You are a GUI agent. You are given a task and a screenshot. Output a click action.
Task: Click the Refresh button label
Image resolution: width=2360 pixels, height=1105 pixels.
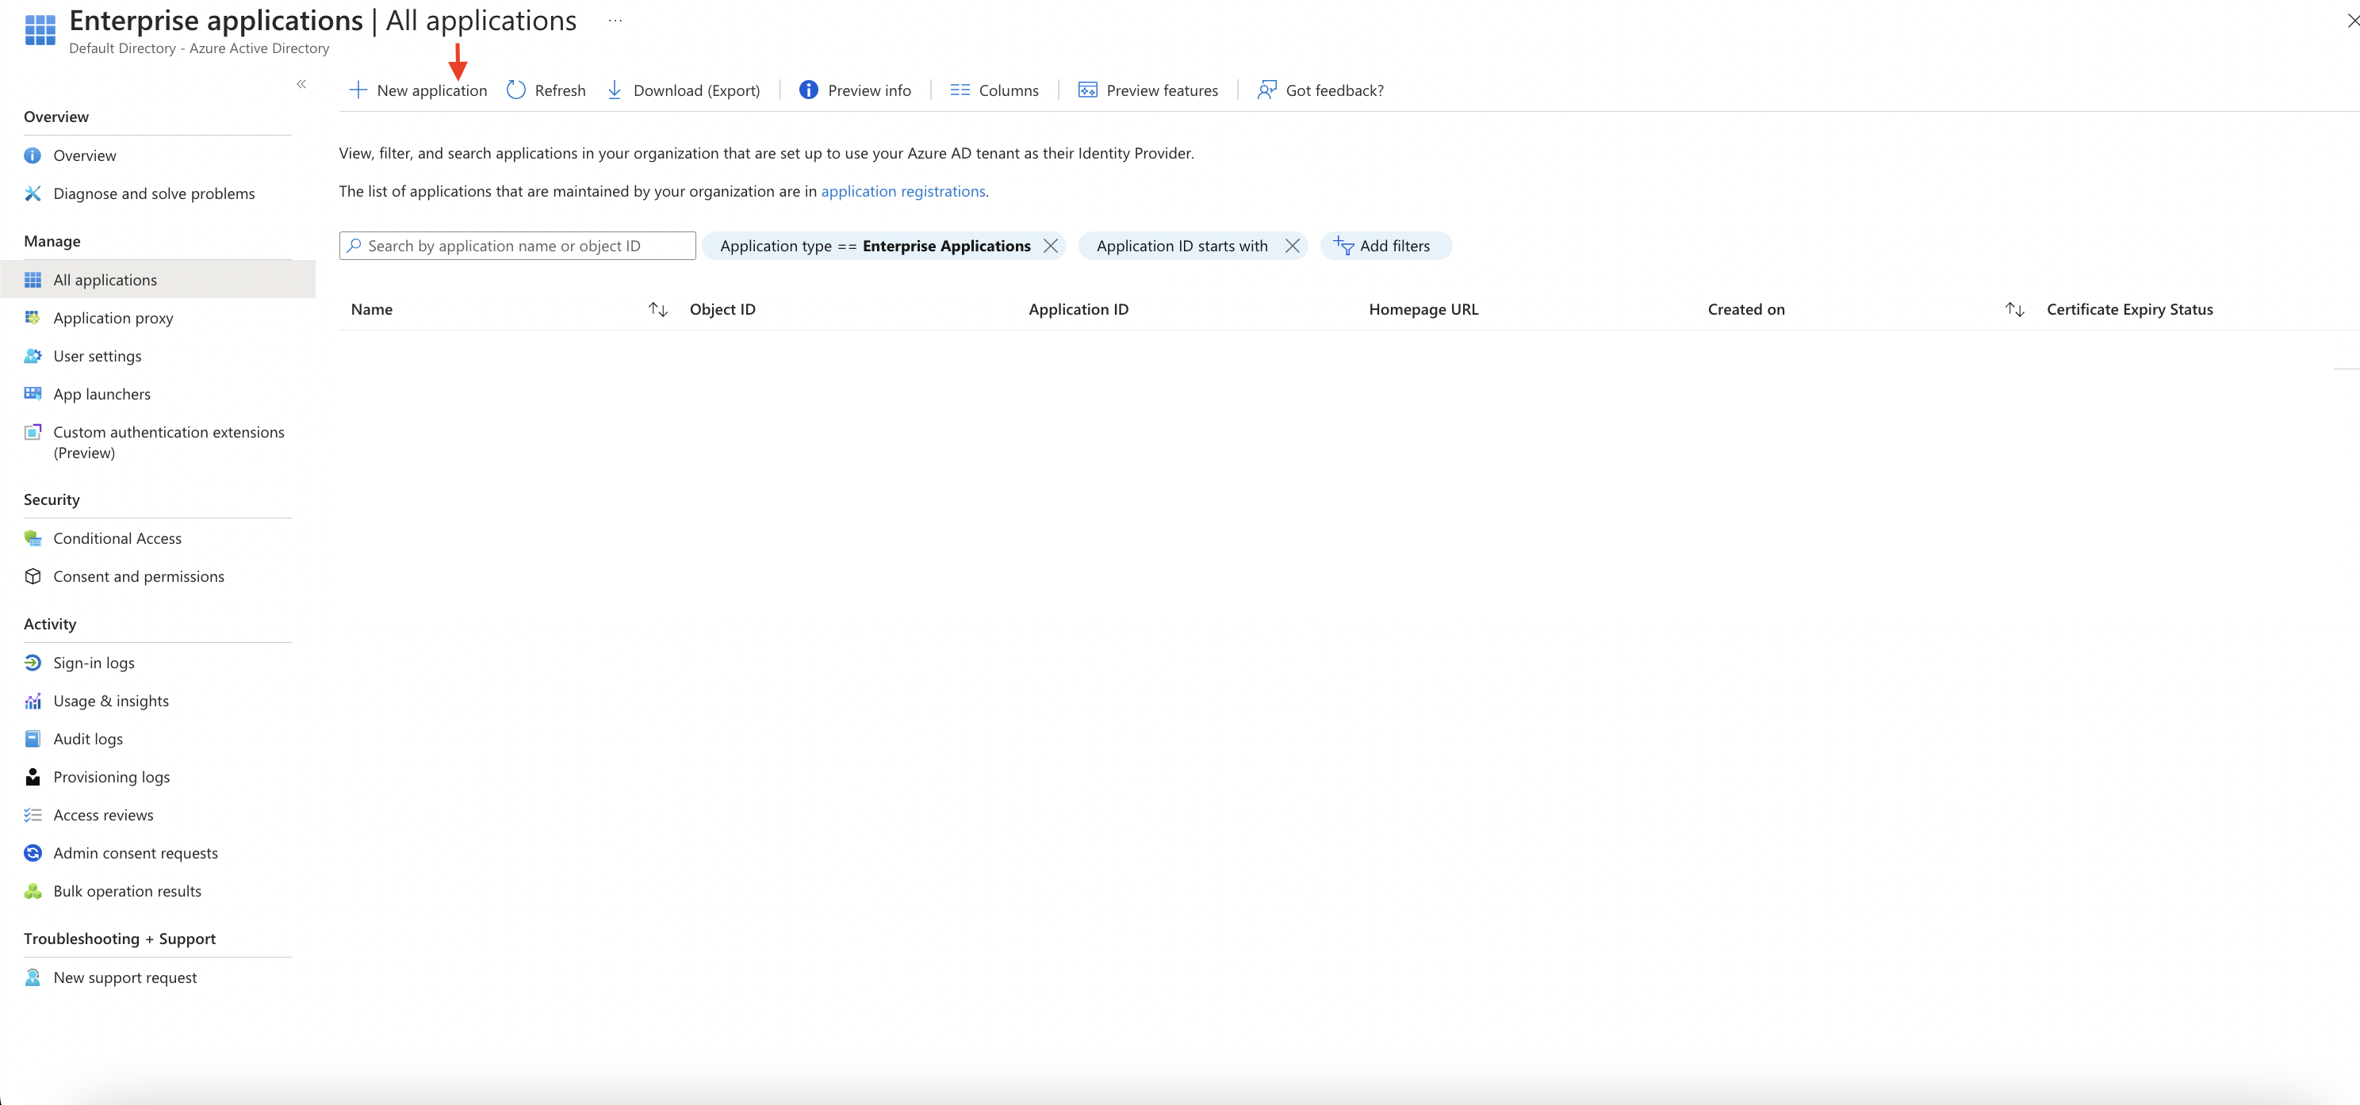pyautogui.click(x=560, y=90)
